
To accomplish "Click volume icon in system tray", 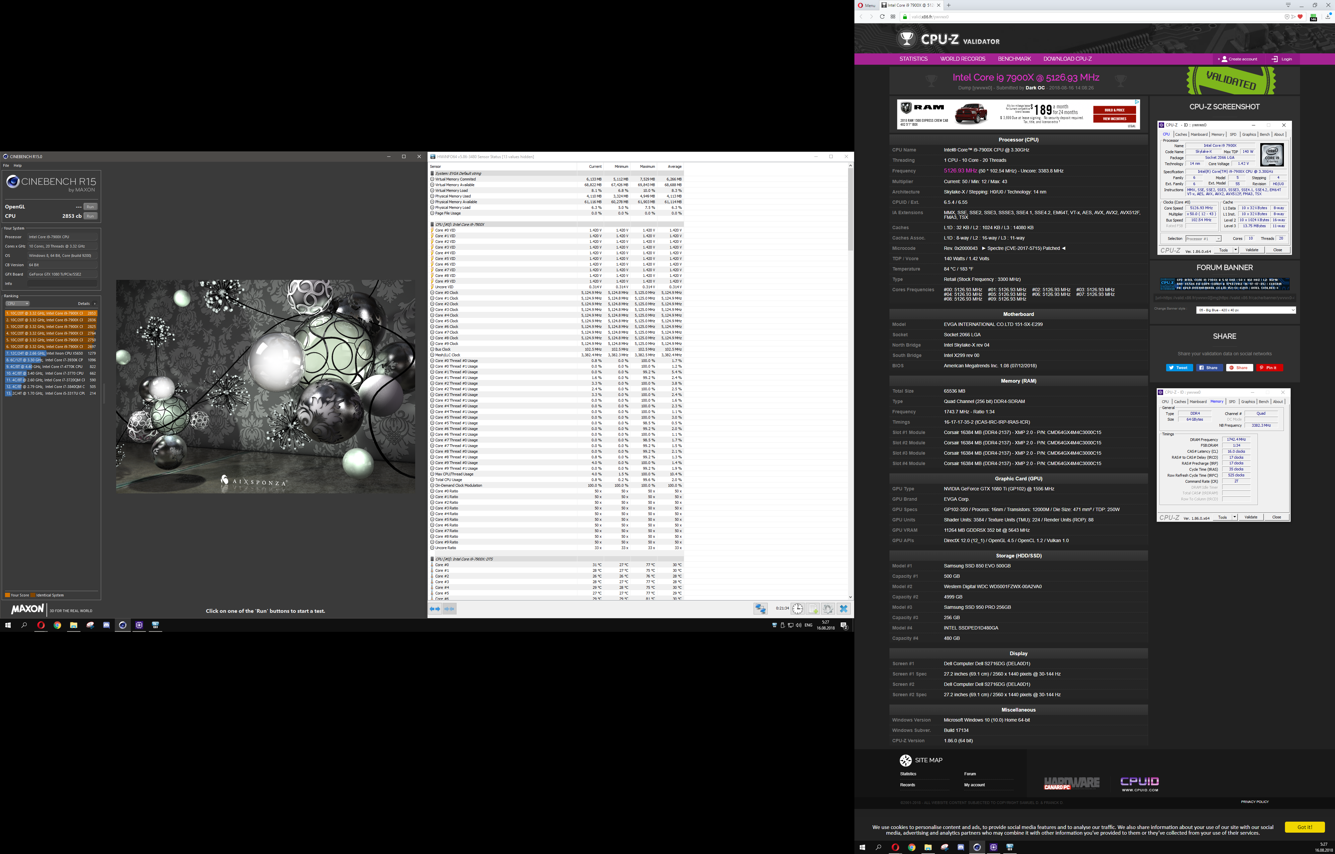I will coord(798,625).
